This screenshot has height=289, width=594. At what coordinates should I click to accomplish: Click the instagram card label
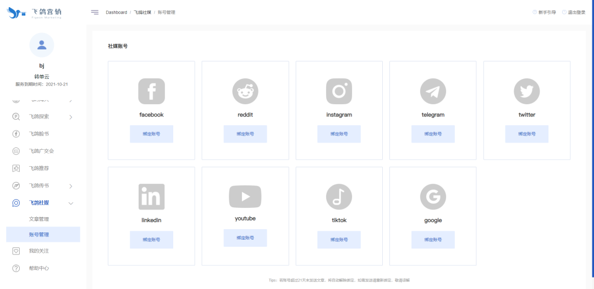(x=339, y=115)
